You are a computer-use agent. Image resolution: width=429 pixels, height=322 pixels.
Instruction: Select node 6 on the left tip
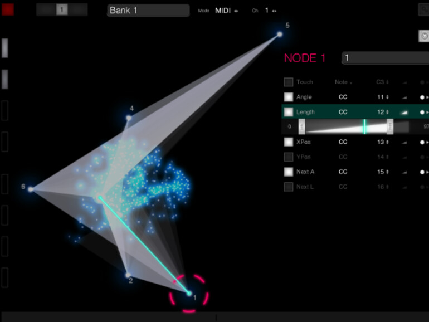pos(31,189)
